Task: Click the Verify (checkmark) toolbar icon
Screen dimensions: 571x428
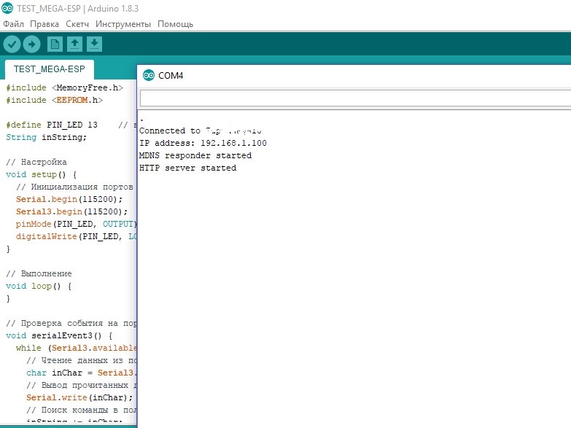Action: [12, 44]
